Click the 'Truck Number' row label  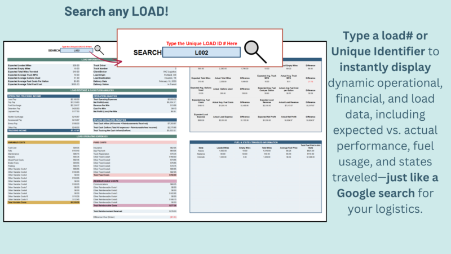100,68
